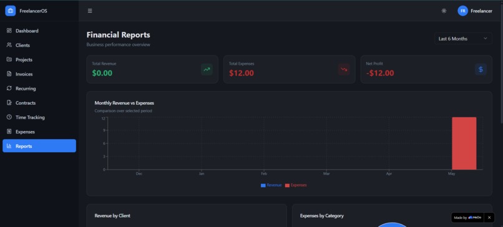Click the Contracts file icon
This screenshot has width=503, height=227.
(x=9, y=103)
